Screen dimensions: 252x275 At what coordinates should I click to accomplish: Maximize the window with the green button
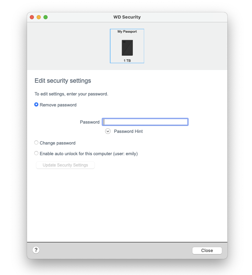click(46, 17)
